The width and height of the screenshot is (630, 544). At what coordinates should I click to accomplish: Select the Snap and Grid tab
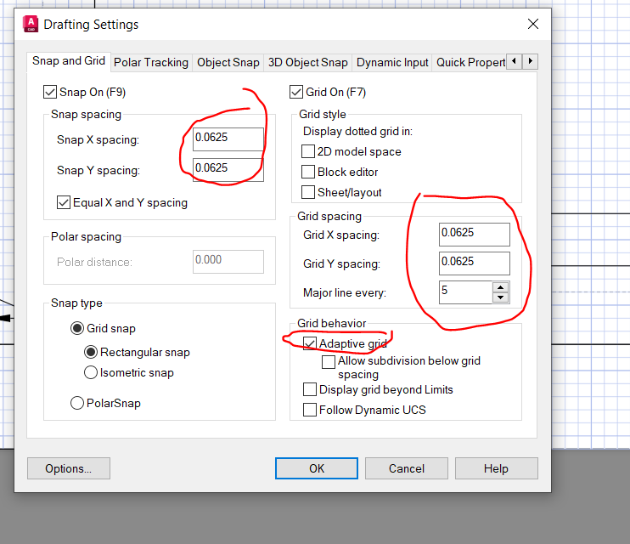tap(69, 60)
